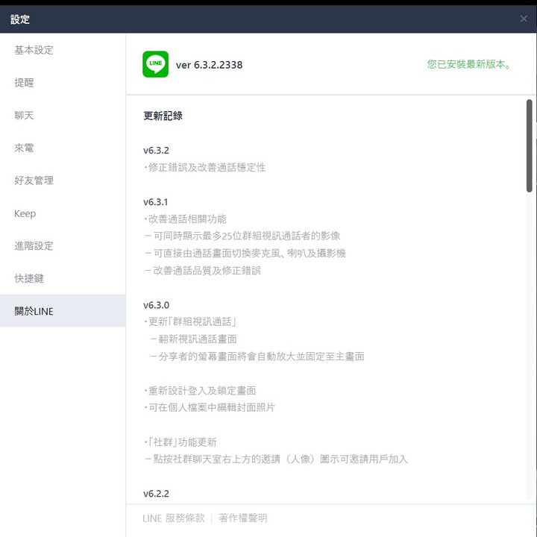
Task: Click the green LINE app logo icon
Action: coord(155,64)
